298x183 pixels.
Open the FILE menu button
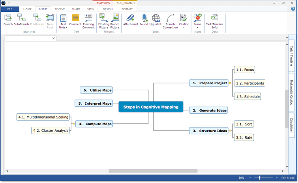point(9,9)
